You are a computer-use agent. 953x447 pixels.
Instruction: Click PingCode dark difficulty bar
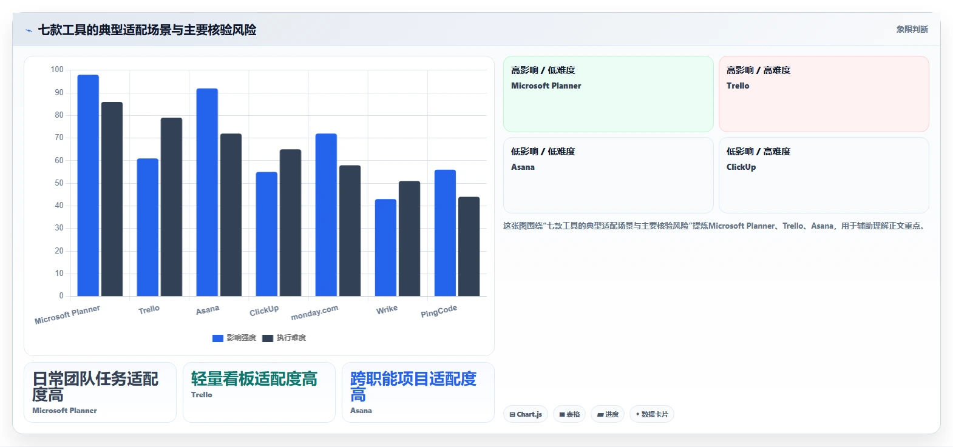click(x=469, y=246)
